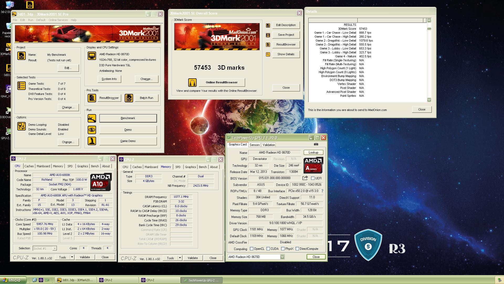Toggle the PhysX checkbox

click(x=283, y=249)
